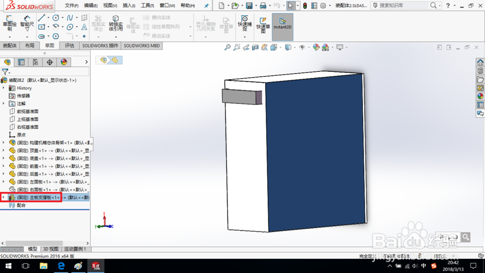Select the Smart Dimension (智能尺寸) tool
485x273 pixels.
click(27, 23)
